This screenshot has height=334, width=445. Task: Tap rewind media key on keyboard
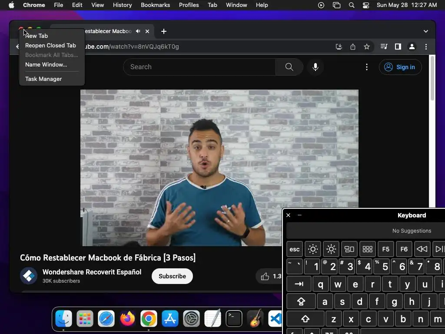[422, 249]
